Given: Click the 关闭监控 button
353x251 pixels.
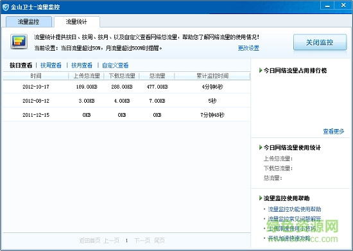Looking at the screenshot, I should pyautogui.click(x=320, y=42).
